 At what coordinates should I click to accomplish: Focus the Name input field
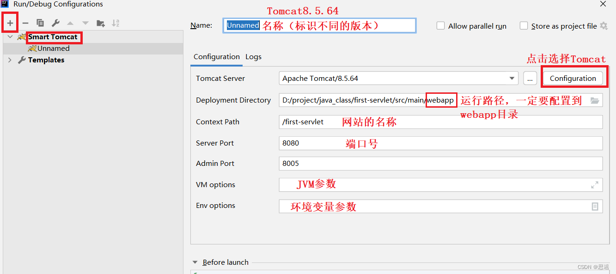pos(320,26)
